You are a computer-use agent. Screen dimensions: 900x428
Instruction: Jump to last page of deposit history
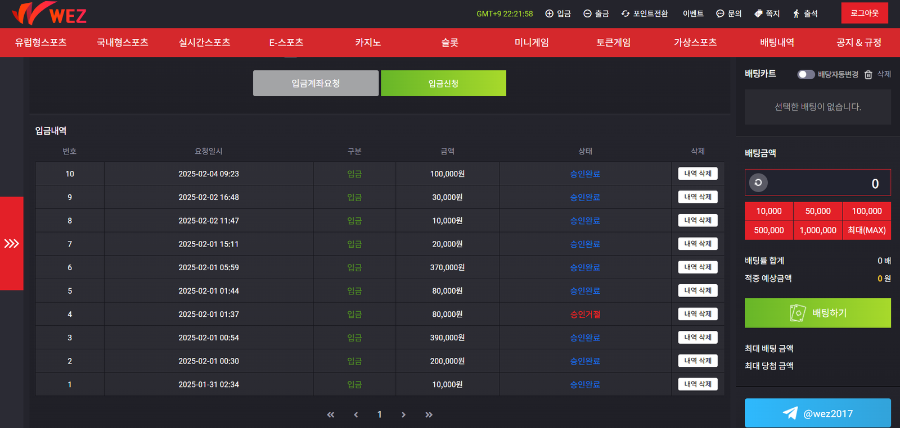pyautogui.click(x=429, y=415)
